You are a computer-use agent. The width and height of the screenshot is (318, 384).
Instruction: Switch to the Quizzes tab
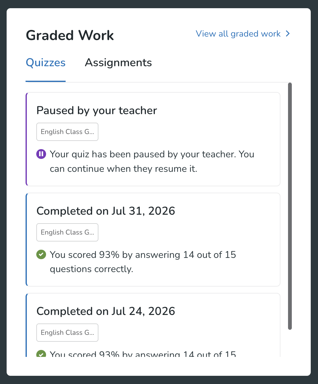pyautogui.click(x=46, y=62)
